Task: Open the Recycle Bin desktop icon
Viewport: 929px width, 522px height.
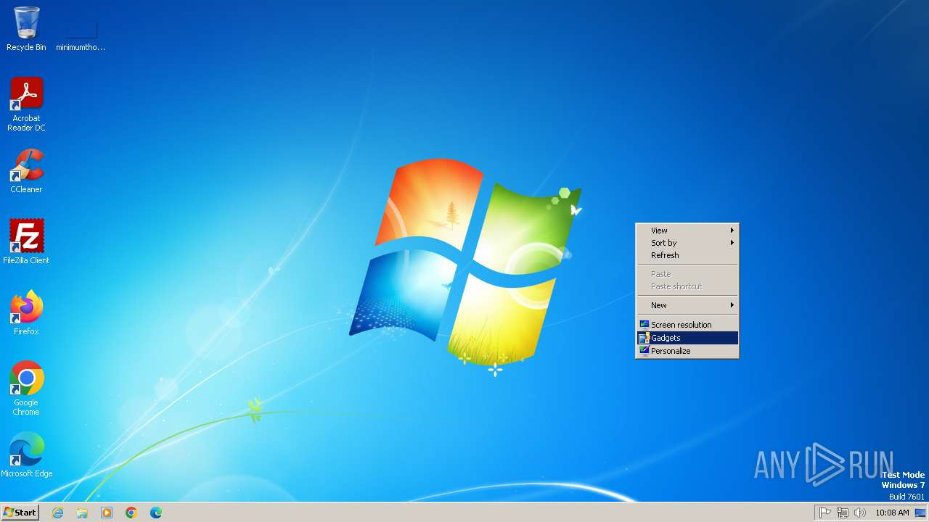Action: (26, 29)
